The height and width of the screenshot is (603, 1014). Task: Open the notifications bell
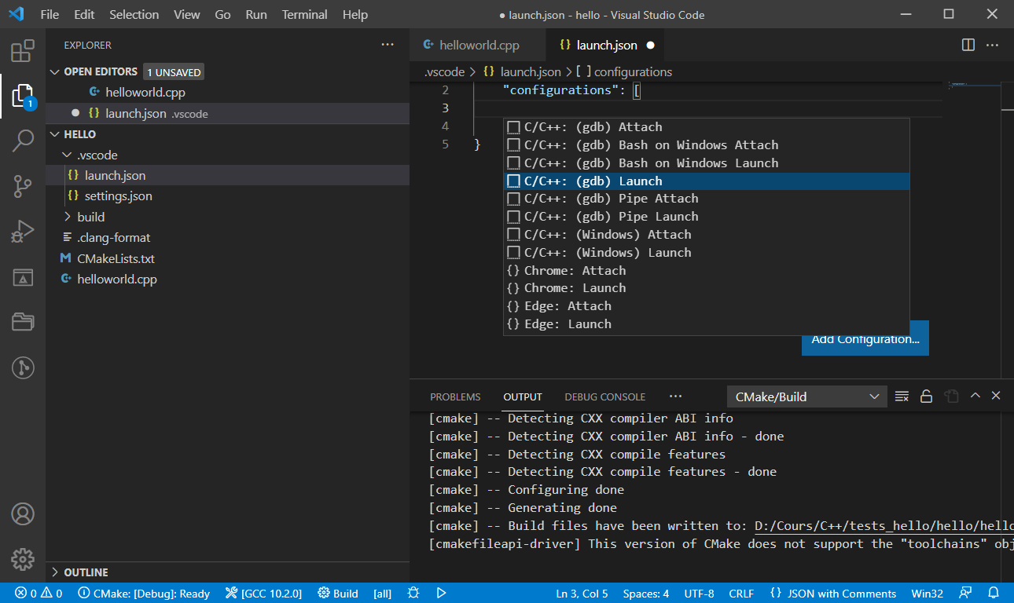pos(994,593)
